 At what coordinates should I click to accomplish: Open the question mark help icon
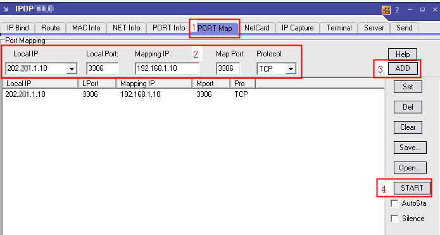tap(397, 10)
